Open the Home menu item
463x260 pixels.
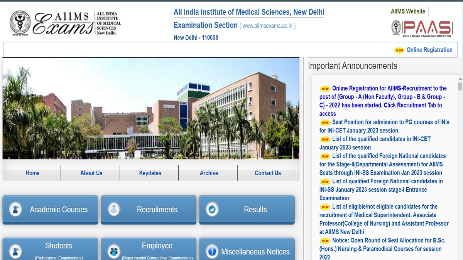(x=32, y=173)
